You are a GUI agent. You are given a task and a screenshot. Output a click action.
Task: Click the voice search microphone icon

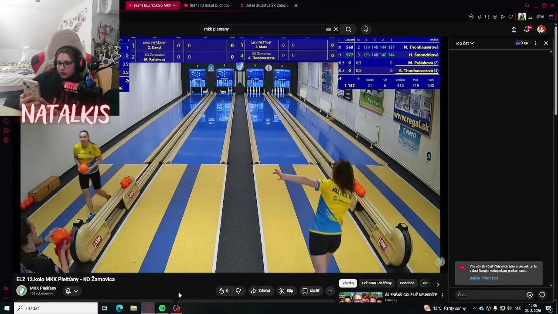[366, 29]
